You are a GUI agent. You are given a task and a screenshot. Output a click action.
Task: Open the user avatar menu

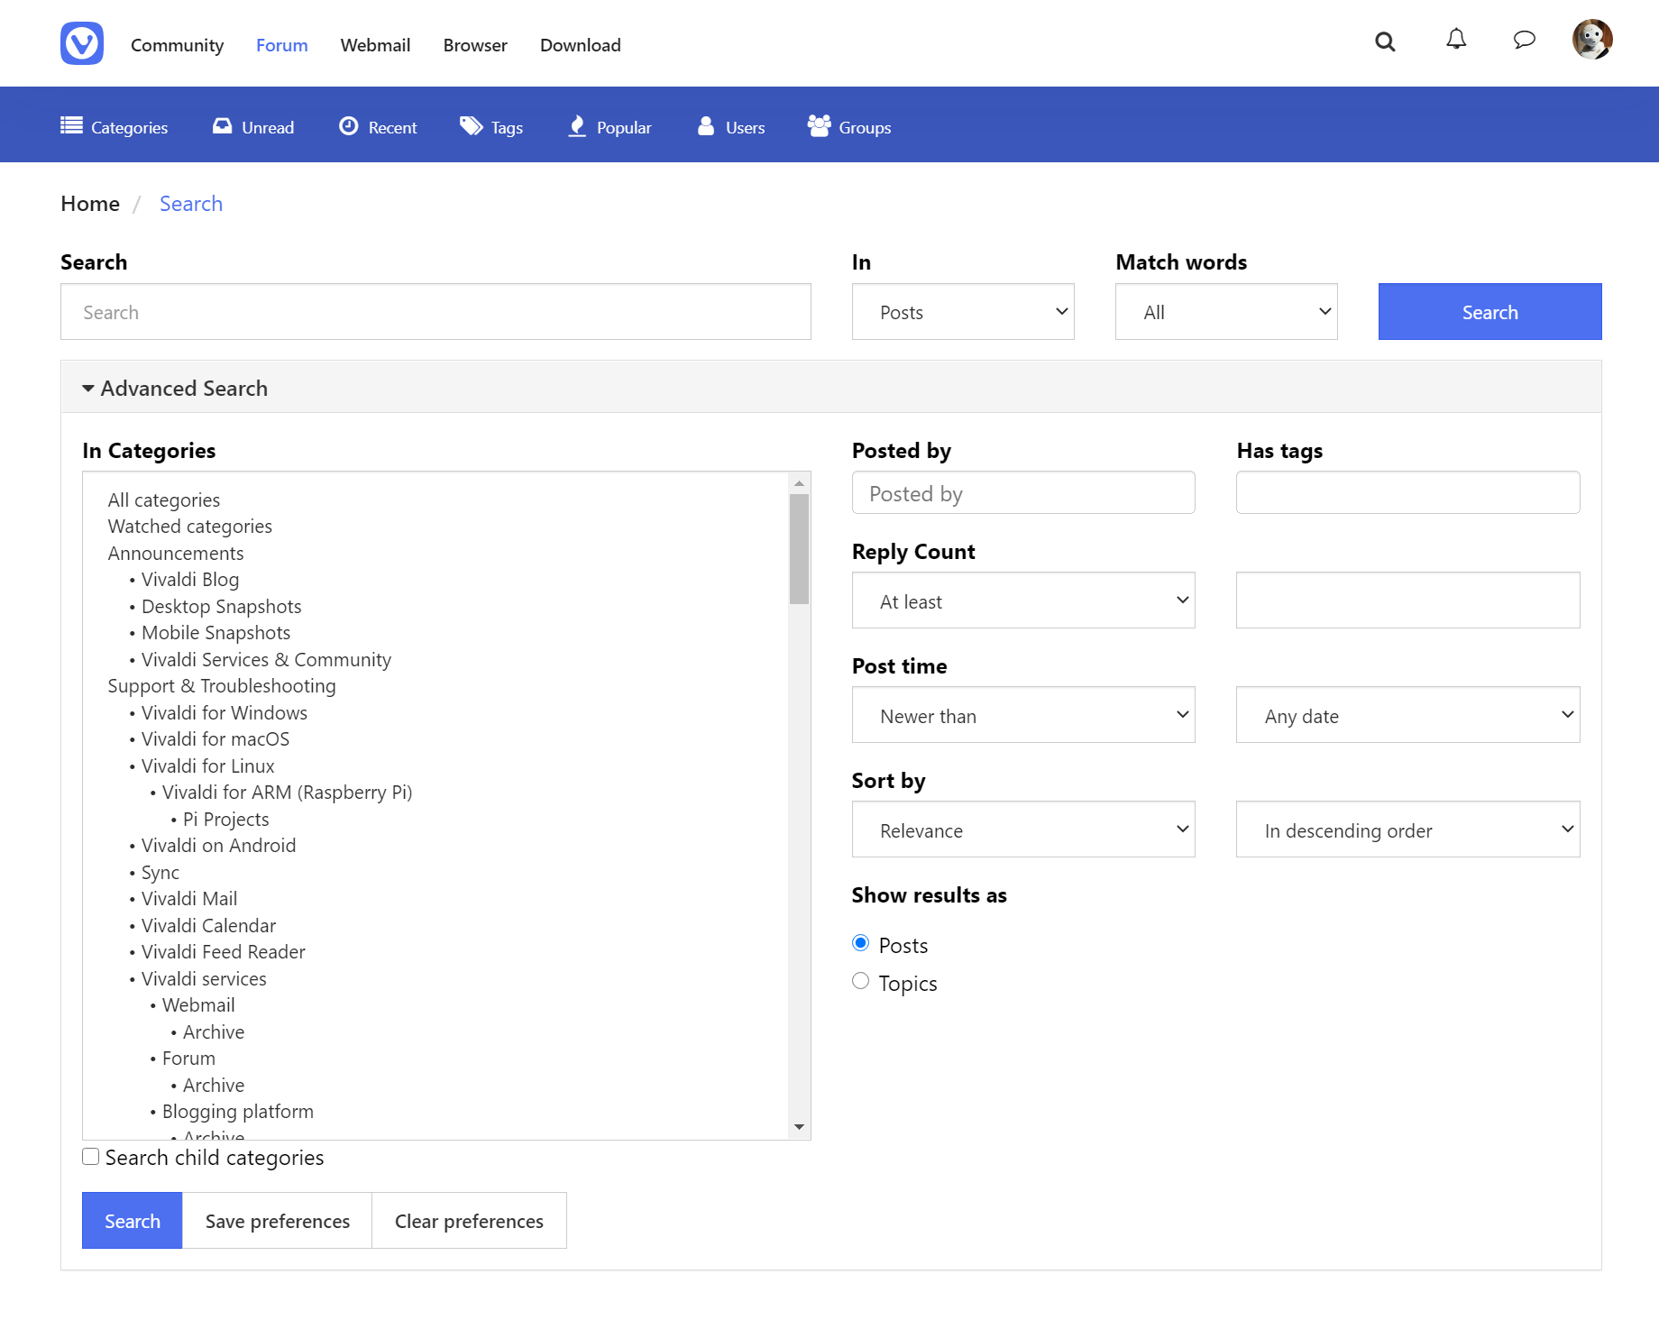pos(1592,40)
